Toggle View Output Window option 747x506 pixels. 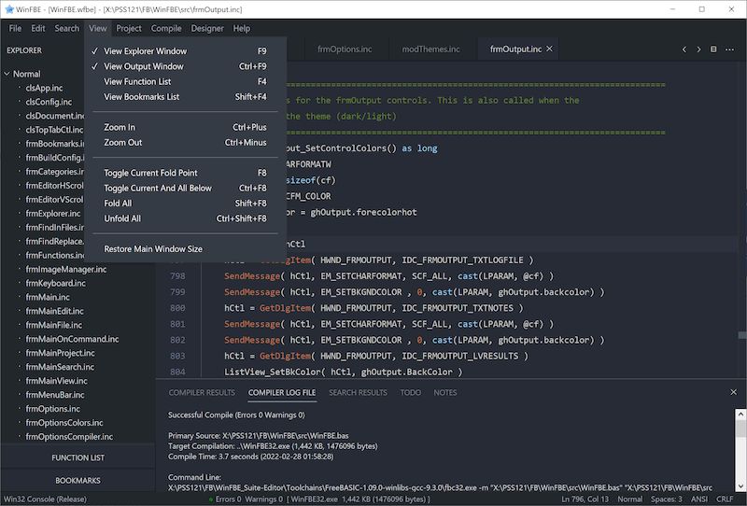(x=144, y=66)
